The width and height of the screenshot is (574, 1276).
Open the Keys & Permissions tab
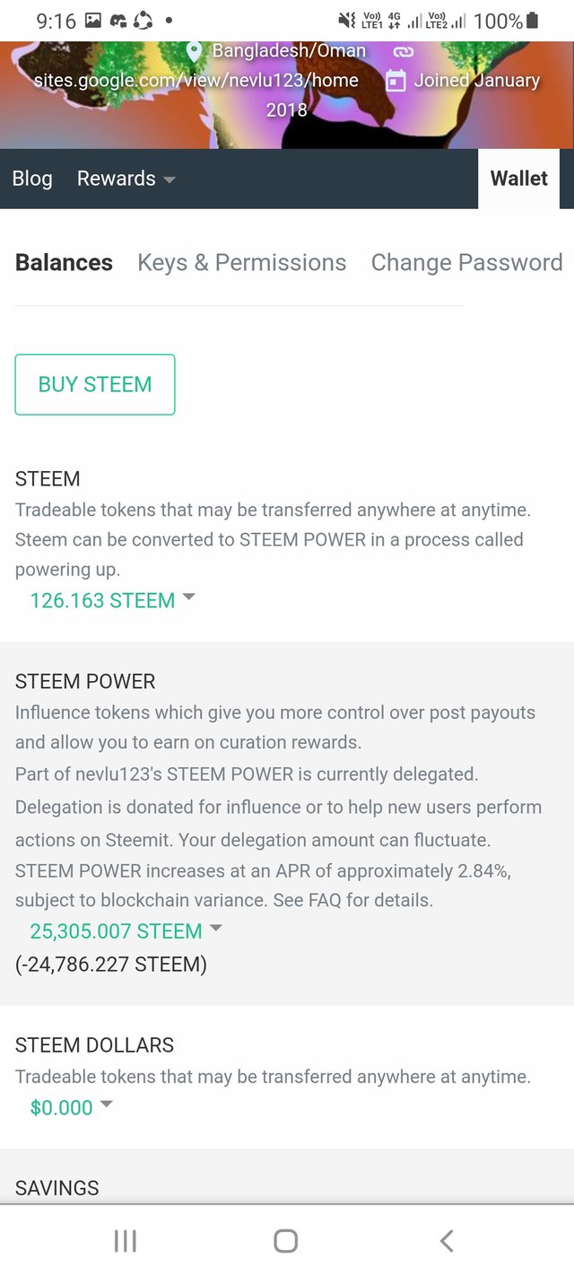point(241,263)
